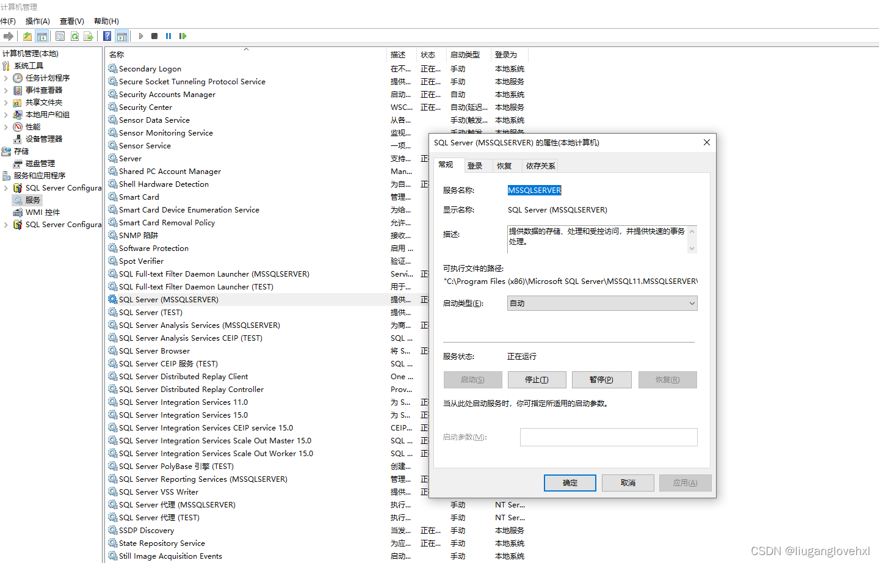Click the up one level folder icon
Viewport: 879px width, 563px height.
[x=27, y=36]
